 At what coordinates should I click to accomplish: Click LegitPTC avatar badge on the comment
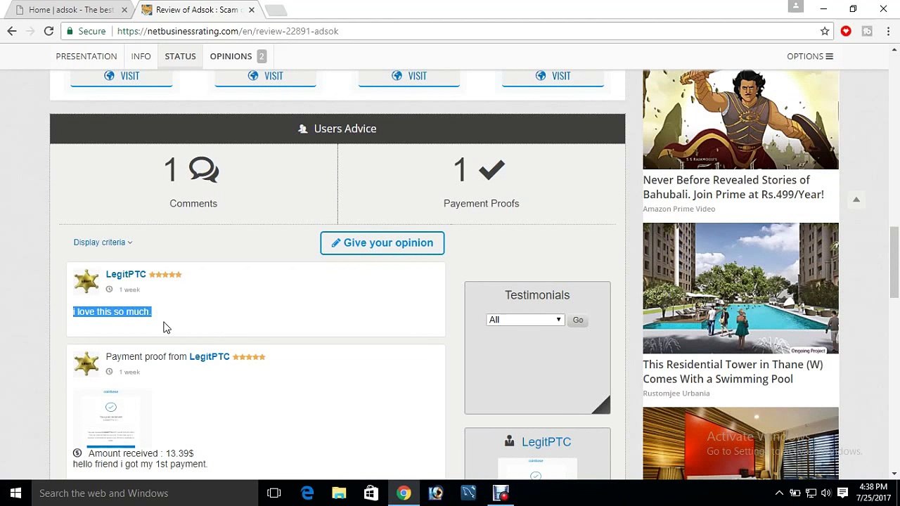point(86,281)
